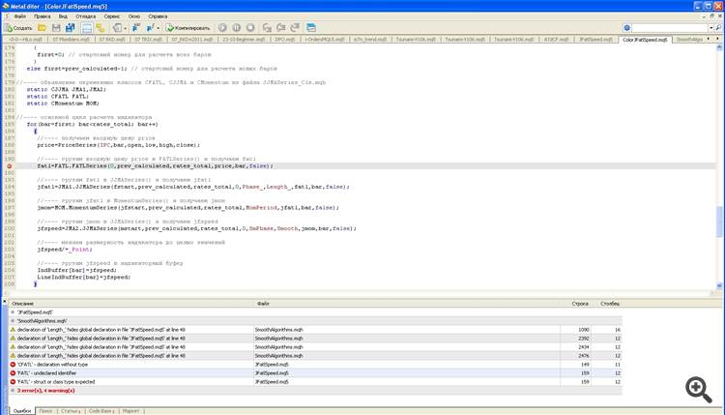Switch to the 23-10 Beginner.mq5 tab
This screenshot has height=415, width=725.
click(244, 40)
